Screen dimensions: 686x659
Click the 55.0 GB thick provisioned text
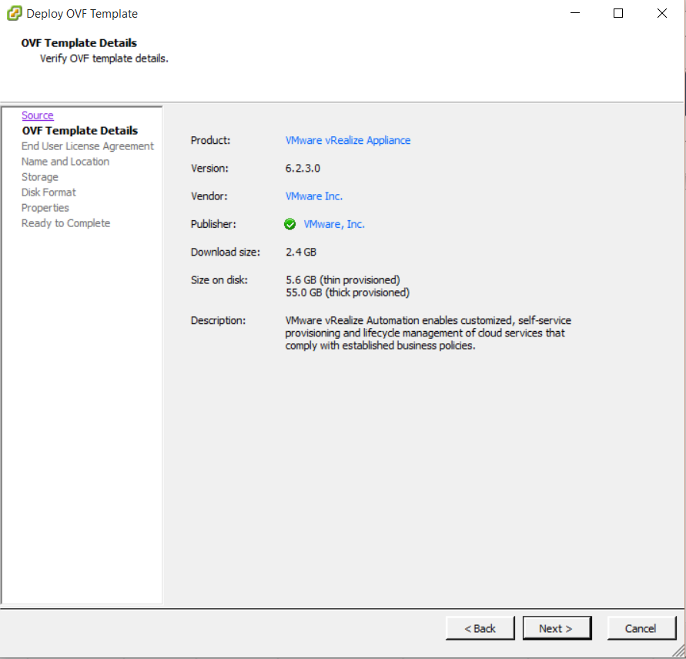pos(347,293)
